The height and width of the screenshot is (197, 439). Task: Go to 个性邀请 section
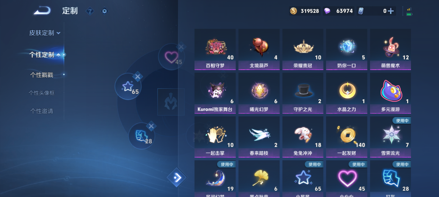42,111
